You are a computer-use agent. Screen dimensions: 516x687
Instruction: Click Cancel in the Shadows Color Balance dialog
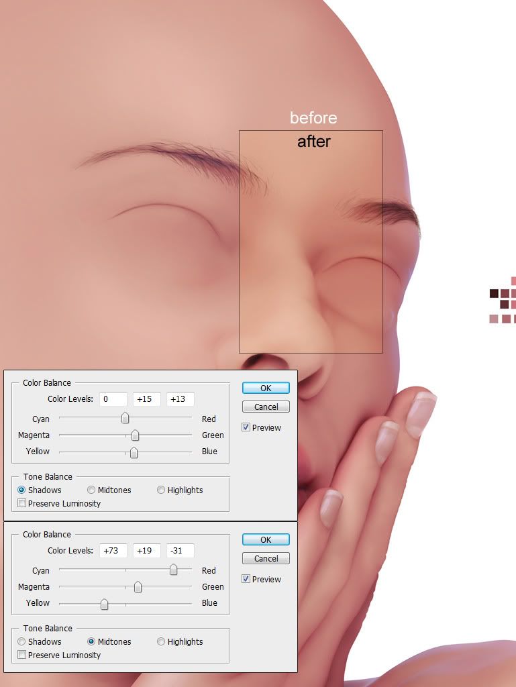click(266, 407)
